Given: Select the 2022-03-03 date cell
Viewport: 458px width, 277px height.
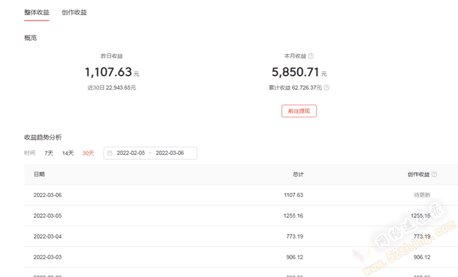Looking at the screenshot, I should point(48,257).
